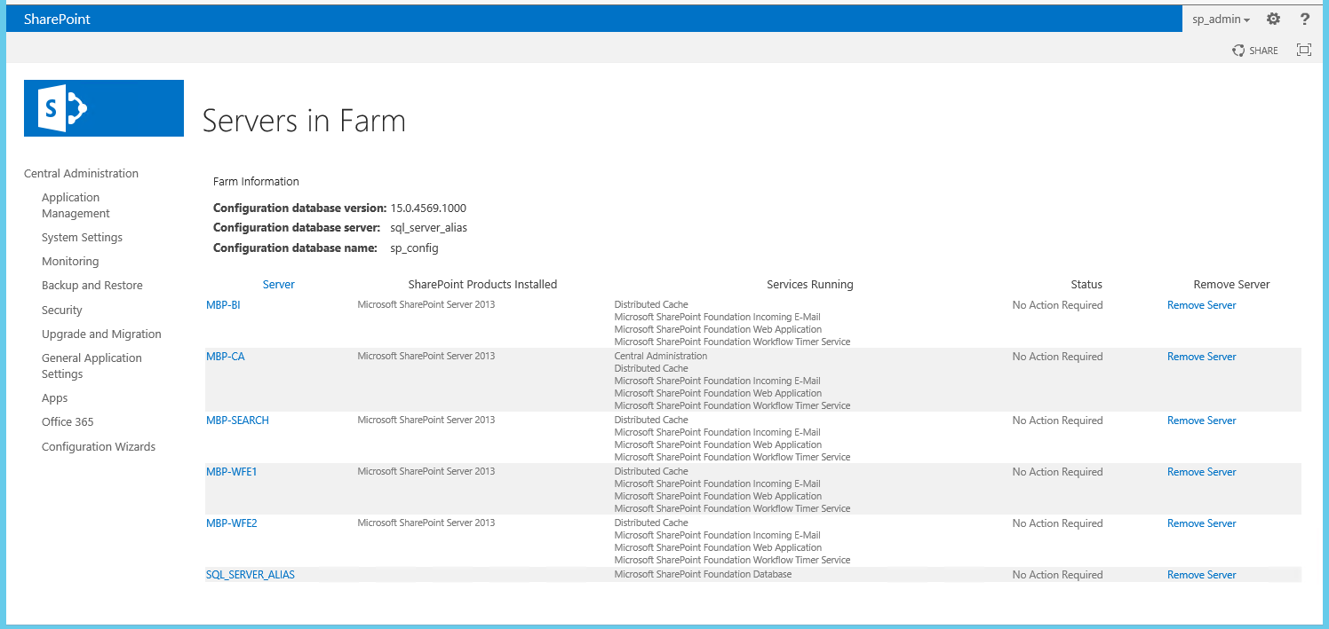1329x629 pixels.
Task: Remove Server for MBP-WFE2
Action: point(1202,523)
